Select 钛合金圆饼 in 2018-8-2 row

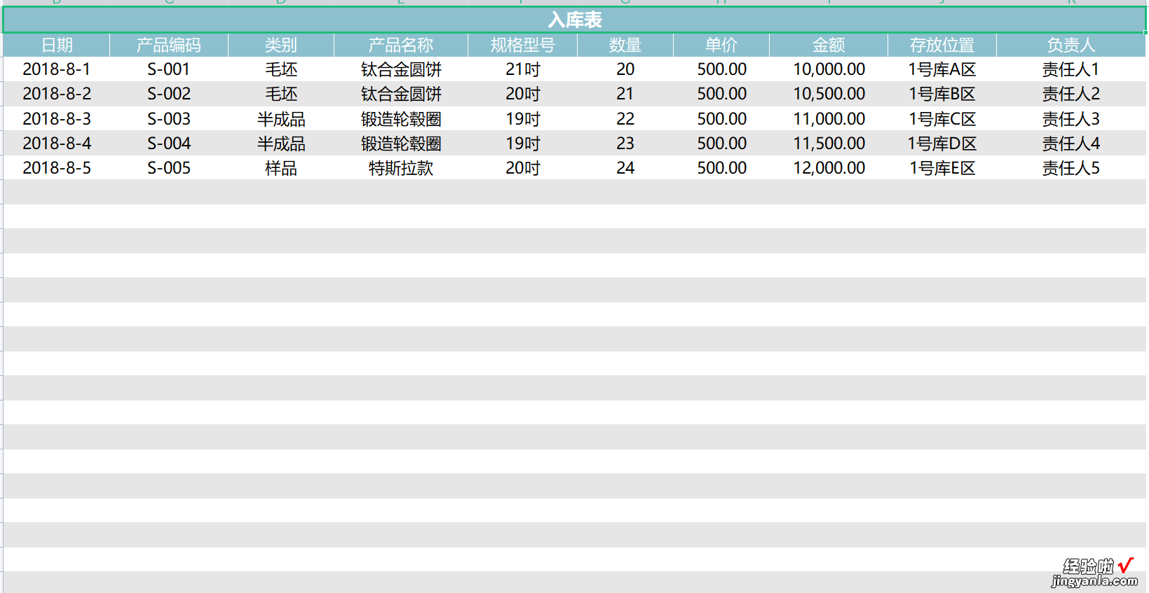point(401,94)
